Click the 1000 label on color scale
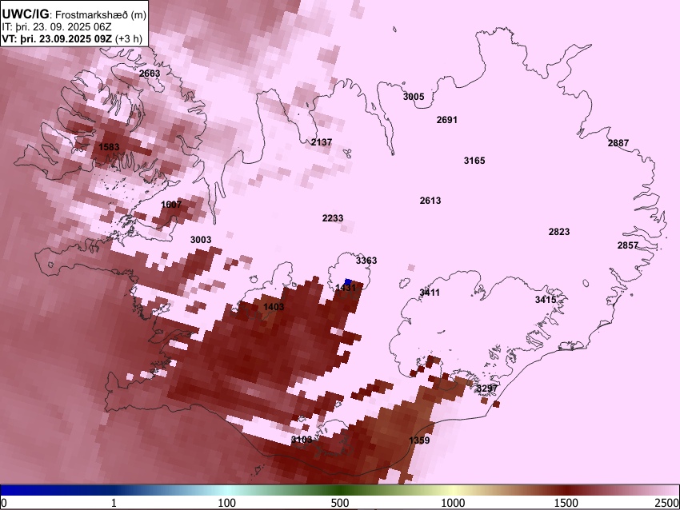This screenshot has height=510, width=680. pyautogui.click(x=453, y=503)
